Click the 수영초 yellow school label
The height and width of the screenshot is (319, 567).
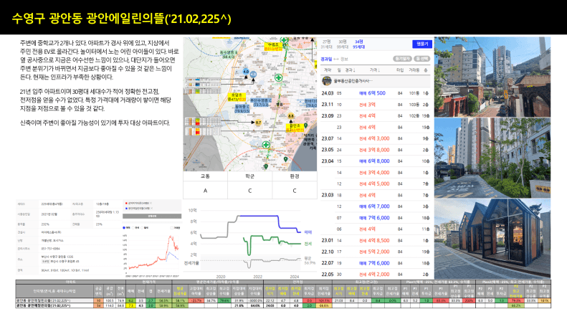tap(273, 47)
